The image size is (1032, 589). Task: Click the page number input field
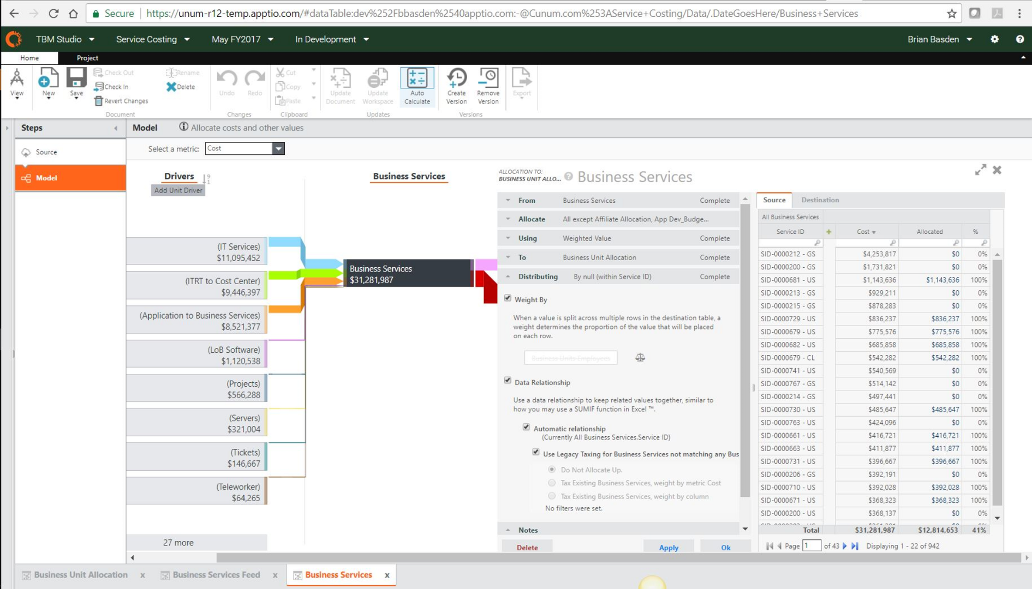tap(812, 546)
